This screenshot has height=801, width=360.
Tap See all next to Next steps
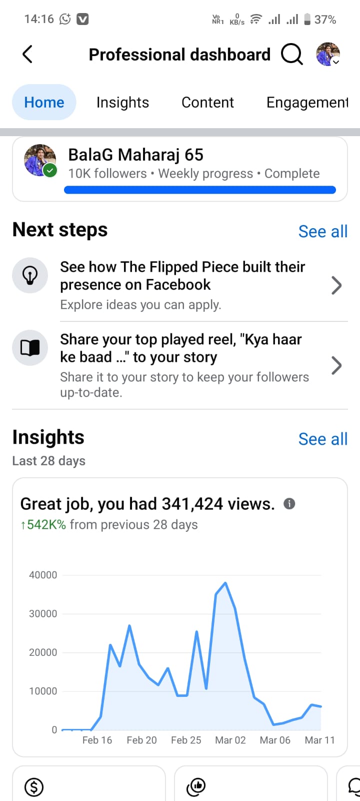pyautogui.click(x=322, y=231)
